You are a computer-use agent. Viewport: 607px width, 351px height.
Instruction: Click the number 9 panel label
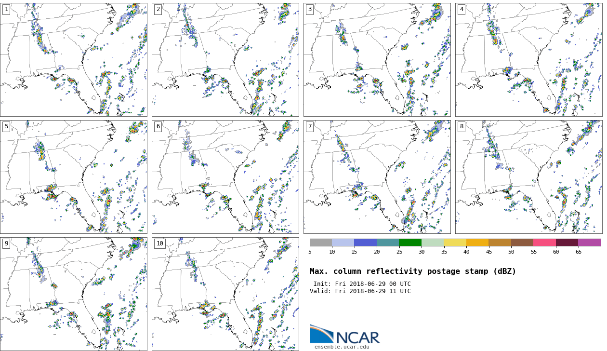click(x=6, y=244)
